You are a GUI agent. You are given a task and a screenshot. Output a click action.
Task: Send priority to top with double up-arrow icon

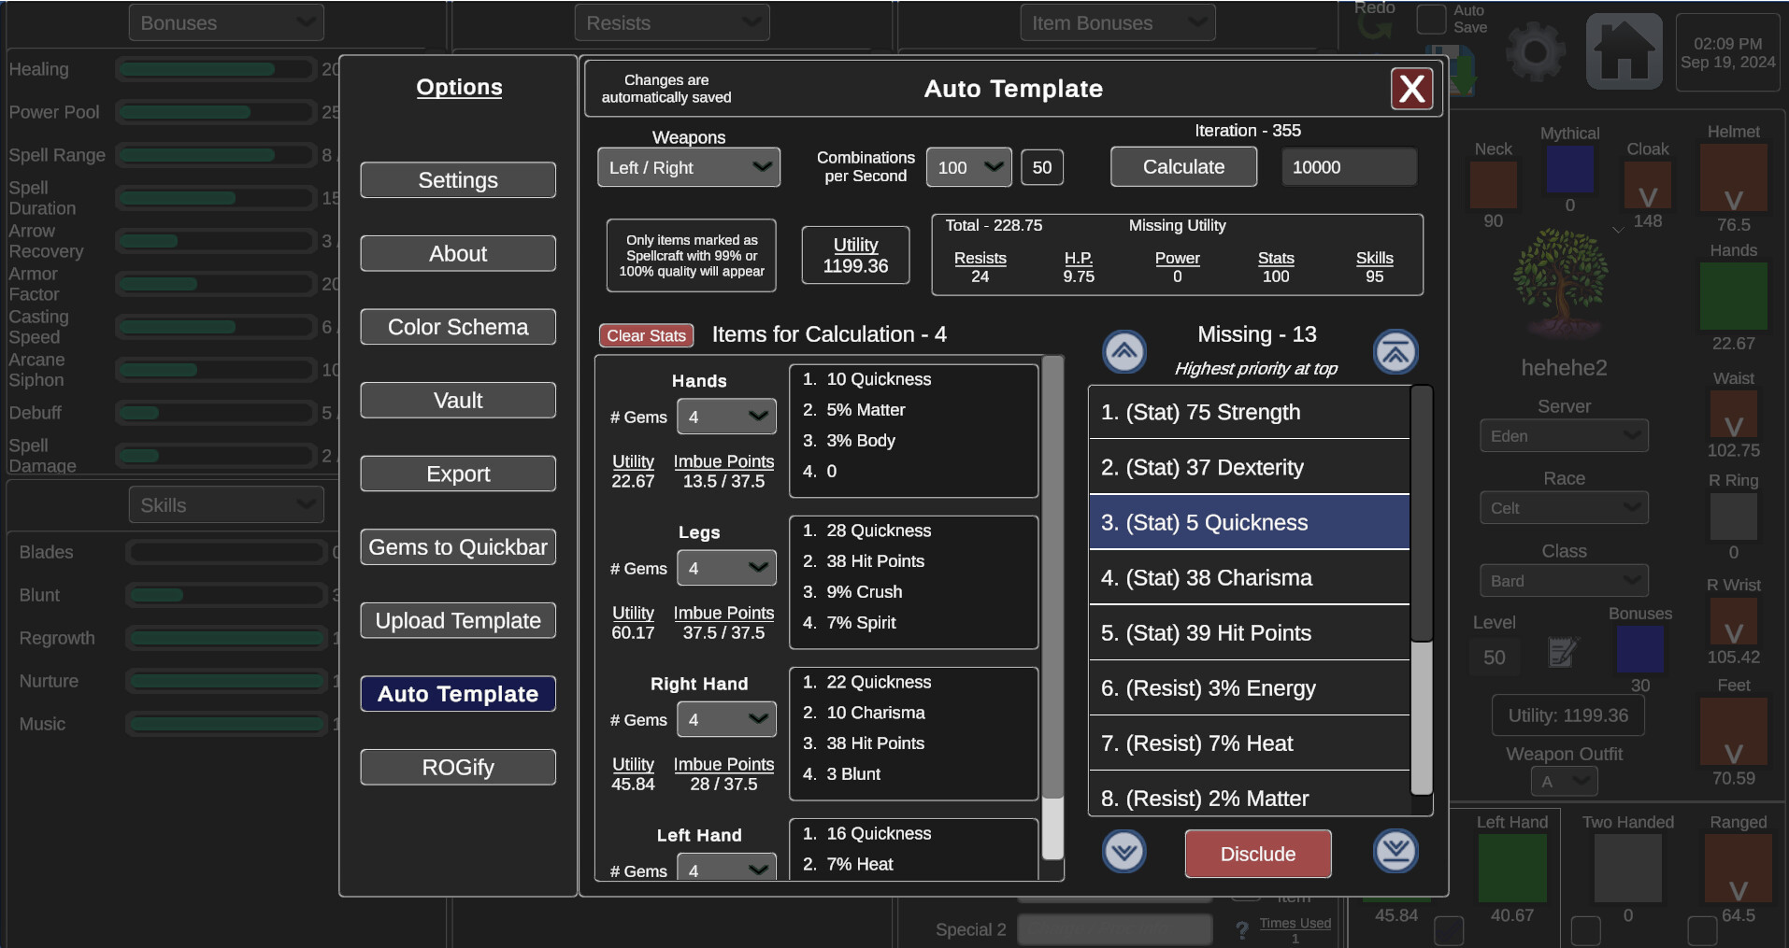point(1395,352)
